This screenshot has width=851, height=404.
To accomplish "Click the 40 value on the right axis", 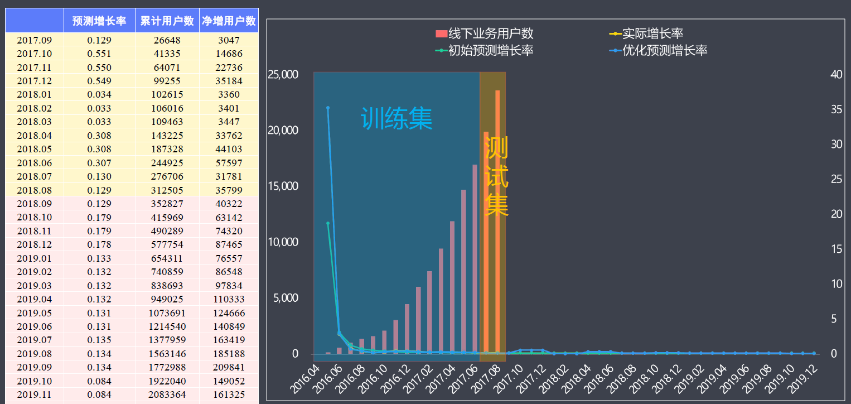I will (x=837, y=74).
